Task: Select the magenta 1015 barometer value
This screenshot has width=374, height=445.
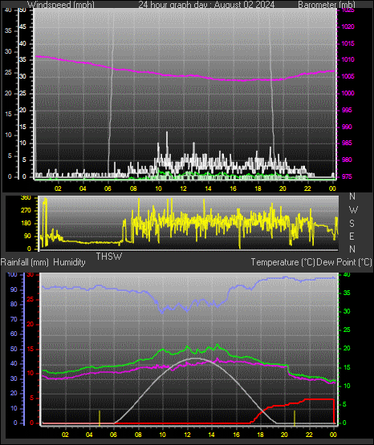Action: (x=348, y=44)
